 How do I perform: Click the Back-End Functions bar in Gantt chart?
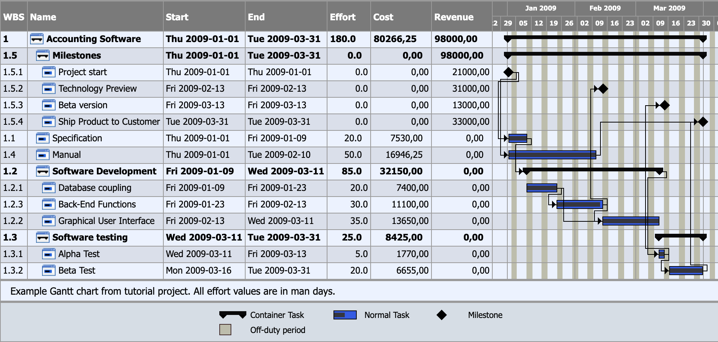click(580, 204)
